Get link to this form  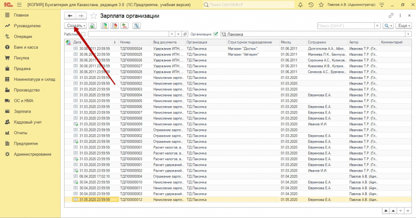[391, 15]
